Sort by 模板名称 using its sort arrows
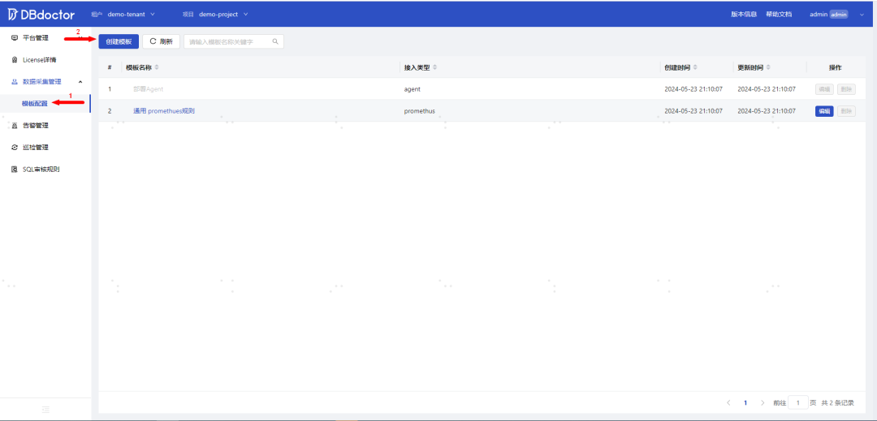 (157, 67)
